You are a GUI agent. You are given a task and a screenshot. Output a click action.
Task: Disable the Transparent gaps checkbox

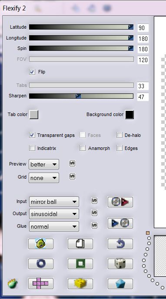32,135
